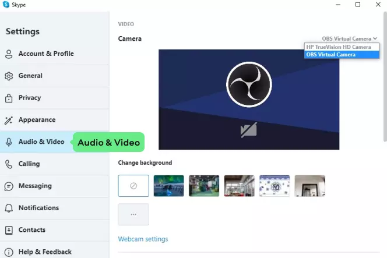
Task: Click the Skype logo in title bar
Action: (6, 5)
